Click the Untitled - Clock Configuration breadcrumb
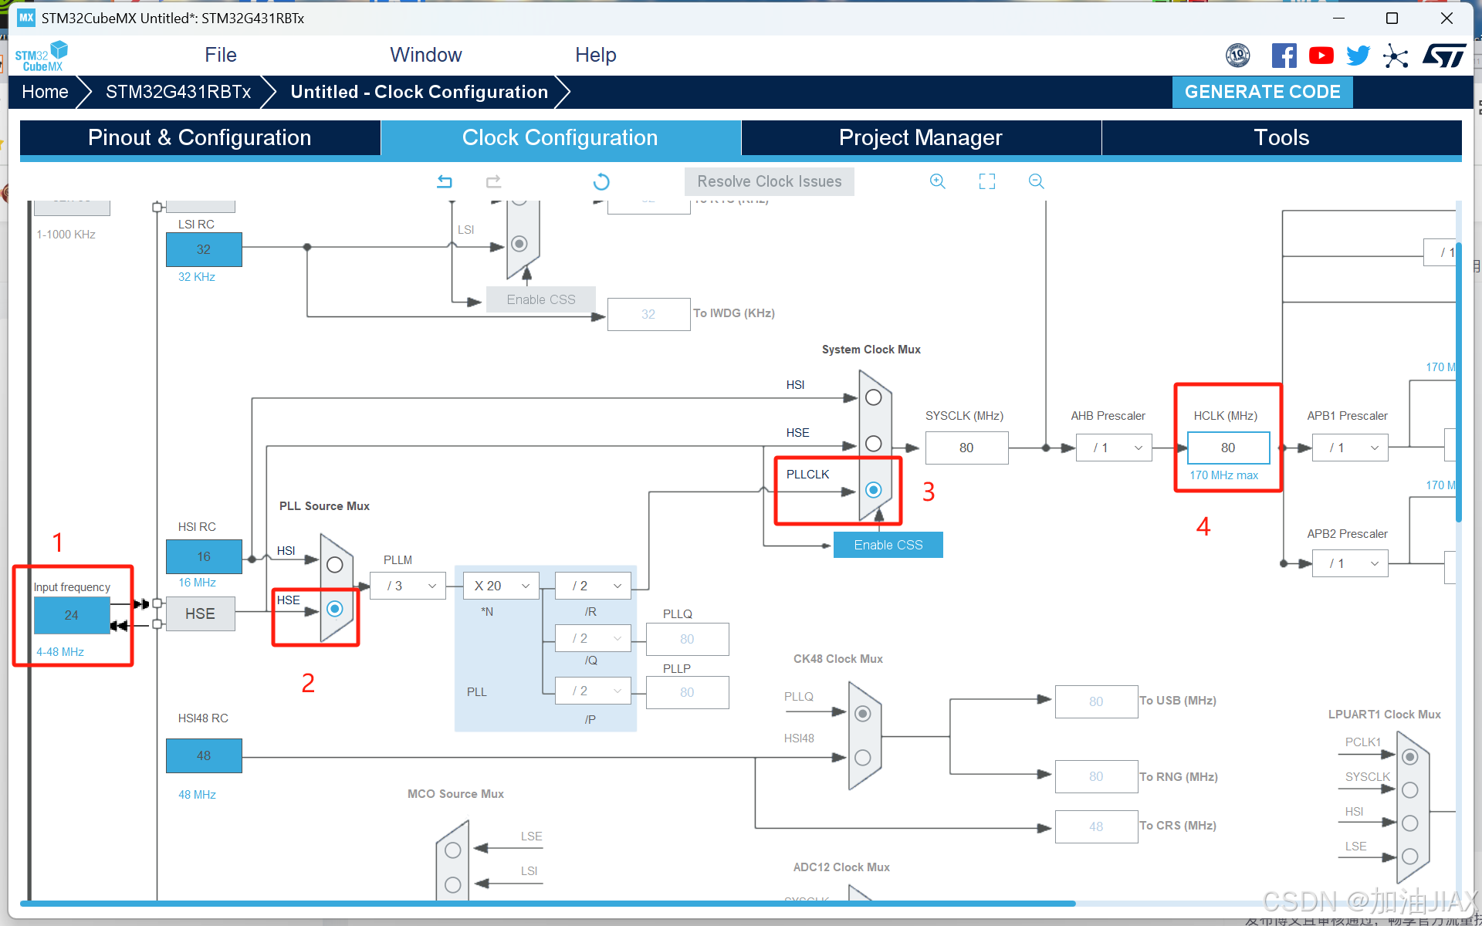1482x926 pixels. point(419,92)
